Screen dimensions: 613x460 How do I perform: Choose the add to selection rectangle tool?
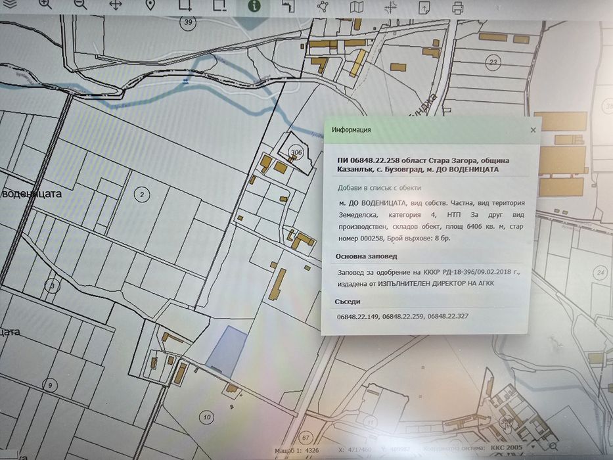pyautogui.click(x=185, y=5)
